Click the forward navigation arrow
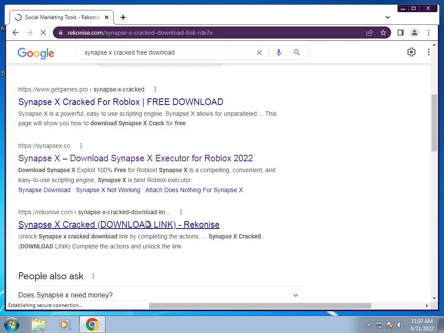This screenshot has width=444, height=333. pos(29,33)
